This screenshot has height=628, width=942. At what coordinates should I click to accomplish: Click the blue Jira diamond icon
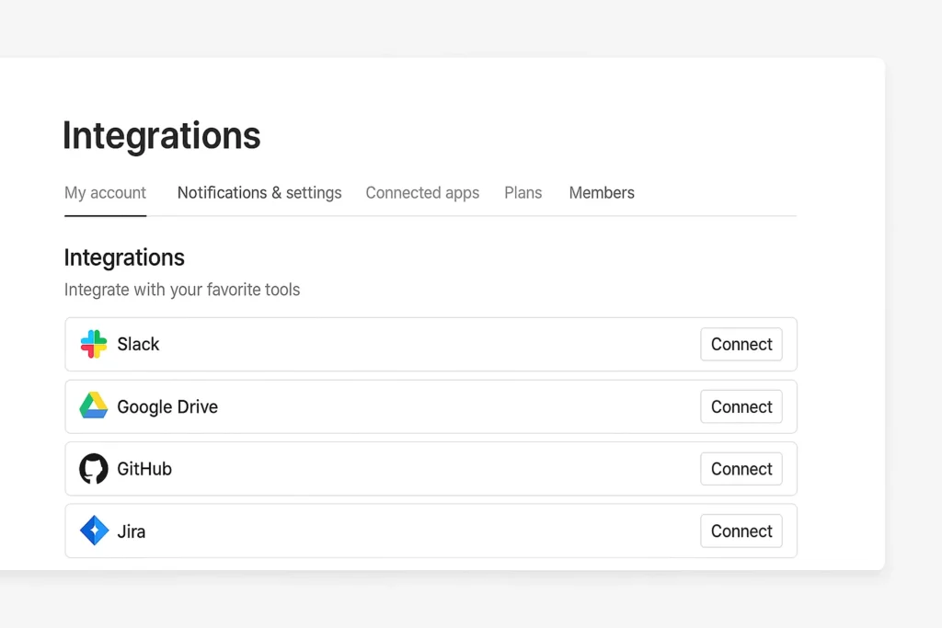click(x=94, y=531)
